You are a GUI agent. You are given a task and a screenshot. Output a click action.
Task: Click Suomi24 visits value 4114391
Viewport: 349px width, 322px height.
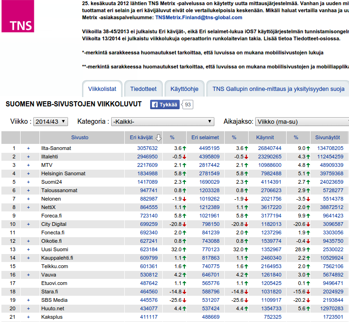click(271, 182)
